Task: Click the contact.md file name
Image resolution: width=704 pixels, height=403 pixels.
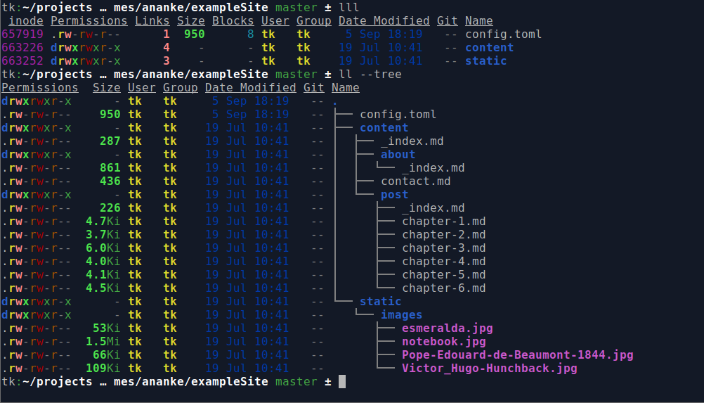Action: 416,181
